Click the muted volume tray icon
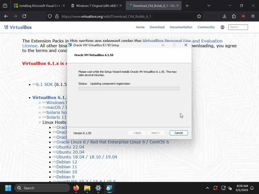The height and width of the screenshot is (194, 259). 230,188
